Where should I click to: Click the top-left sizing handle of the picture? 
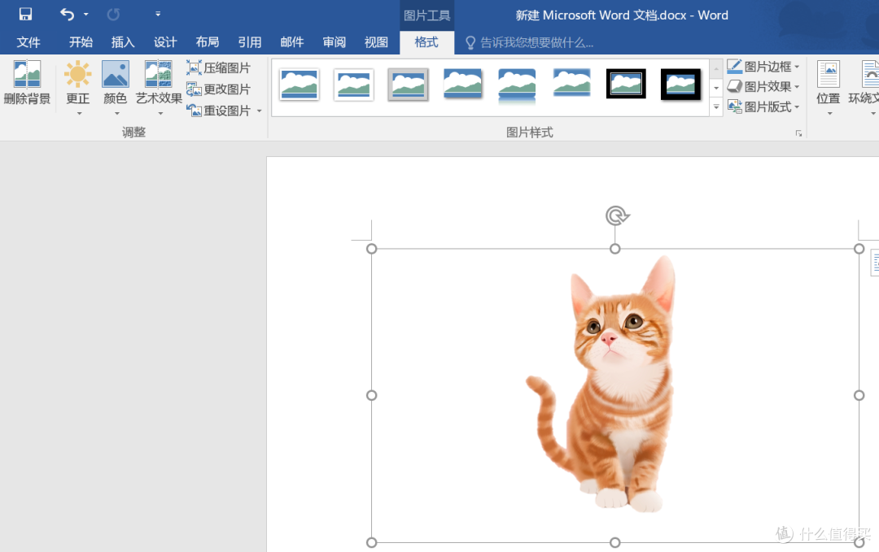372,249
